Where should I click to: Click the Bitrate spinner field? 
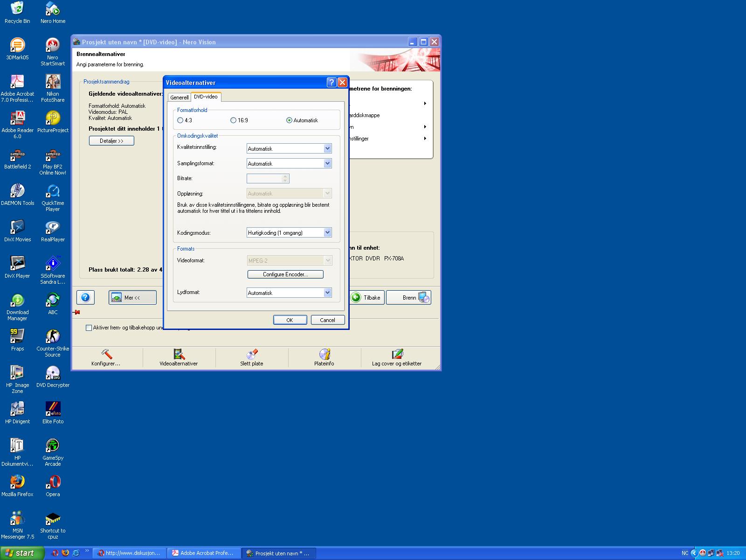click(268, 178)
